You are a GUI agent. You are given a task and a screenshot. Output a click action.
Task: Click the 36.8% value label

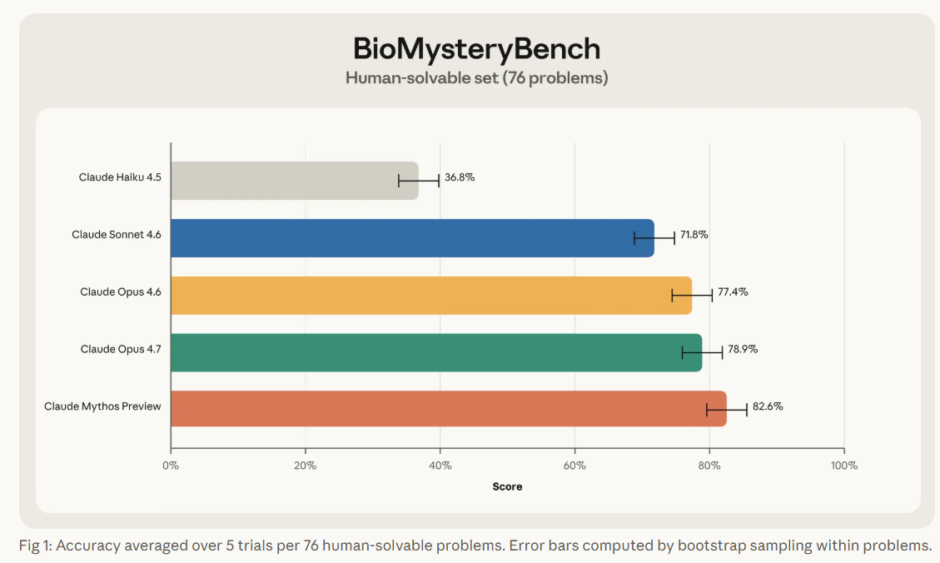[460, 177]
